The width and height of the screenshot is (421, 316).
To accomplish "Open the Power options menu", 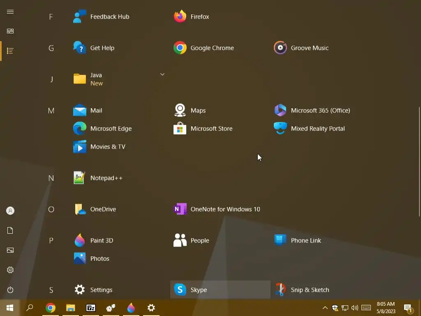I will 10,290.
